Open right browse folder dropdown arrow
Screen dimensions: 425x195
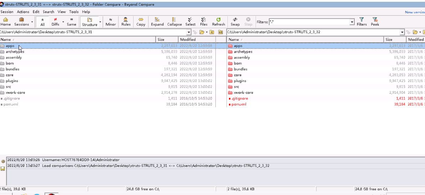420,32
